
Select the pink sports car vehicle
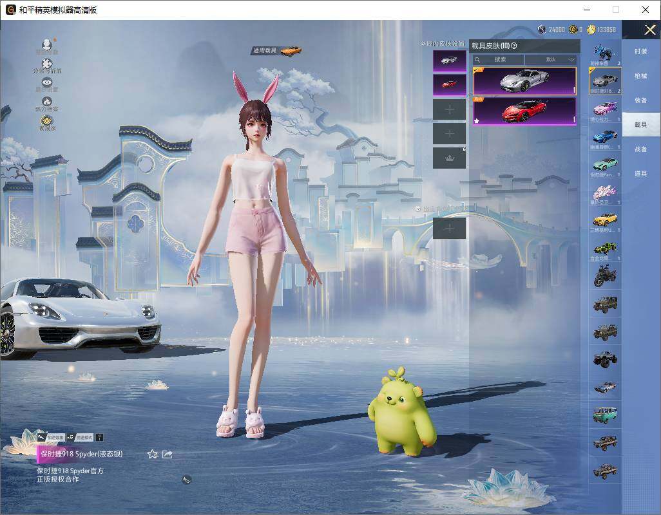tap(606, 109)
